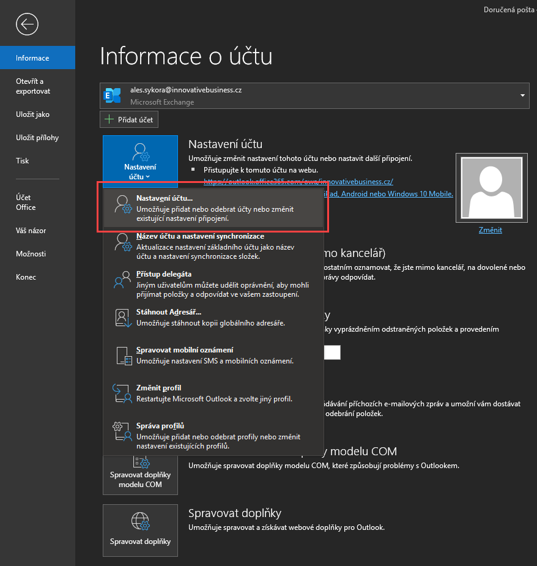Click the Změnit link under profile photo
537x566 pixels.
click(x=490, y=230)
